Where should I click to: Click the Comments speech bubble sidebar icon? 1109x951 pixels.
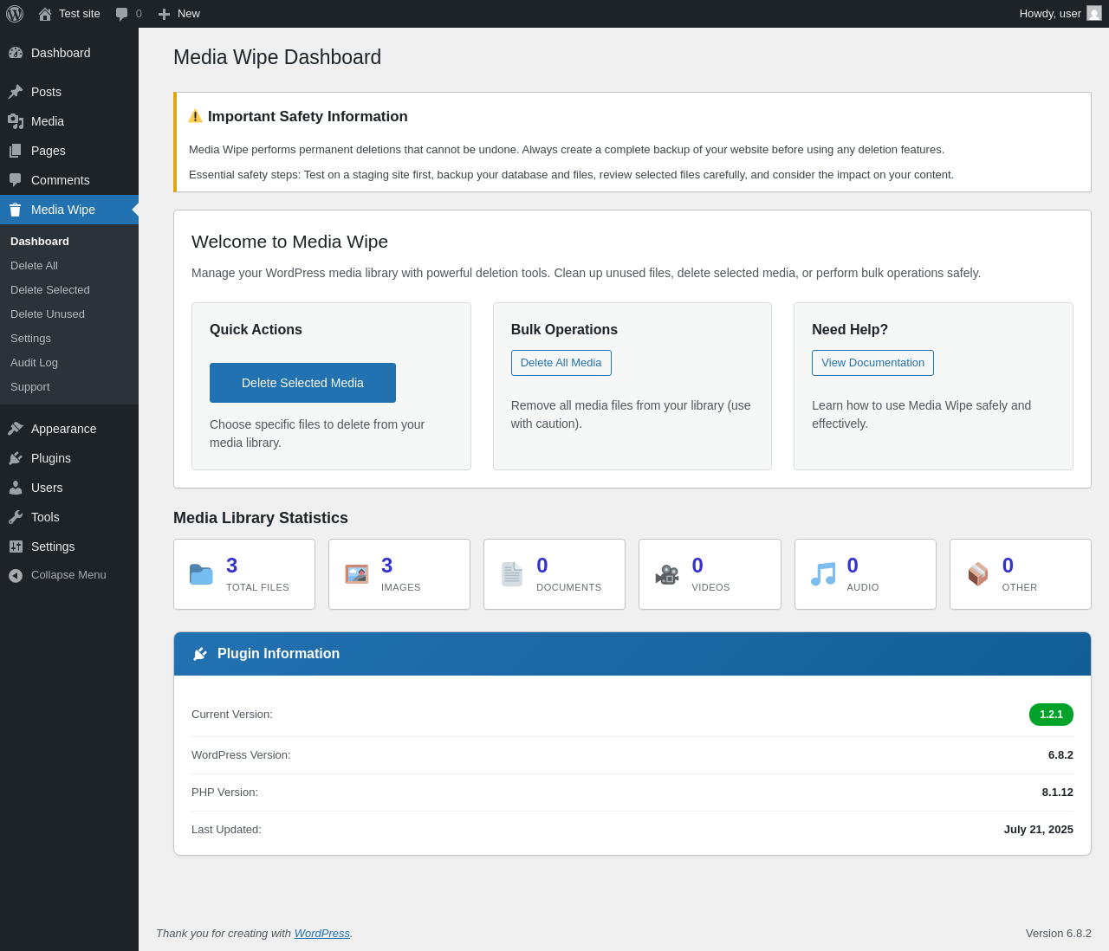16,180
